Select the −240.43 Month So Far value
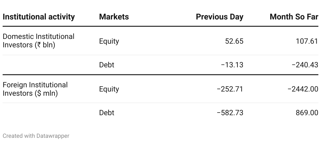Screen dimensions: 321x142 [305, 65]
